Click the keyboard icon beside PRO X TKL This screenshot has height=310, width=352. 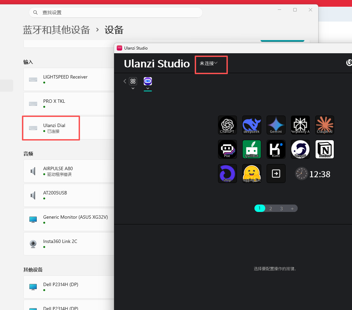pos(33,103)
